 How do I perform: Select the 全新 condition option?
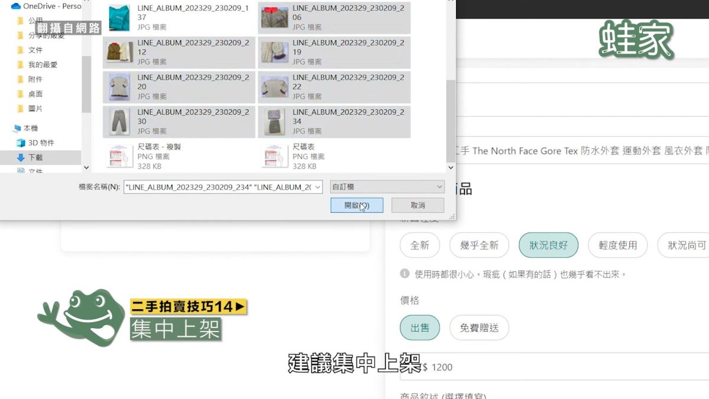[419, 245]
